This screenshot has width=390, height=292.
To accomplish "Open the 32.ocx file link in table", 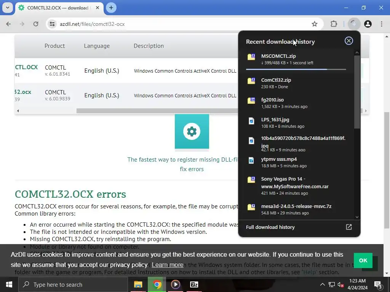I will coord(23,92).
